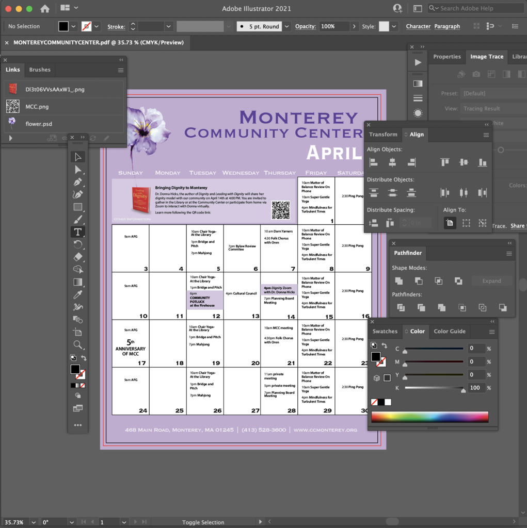Adjust the K black slider handle
This screenshot has width=527, height=528.
[464, 390]
